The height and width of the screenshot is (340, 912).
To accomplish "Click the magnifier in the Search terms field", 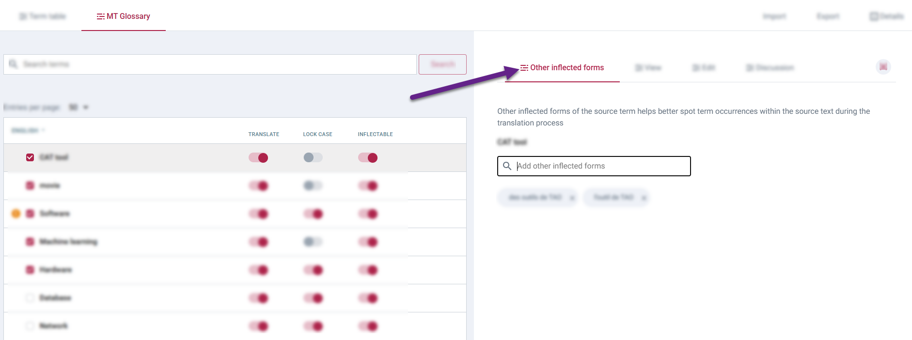I will point(13,63).
